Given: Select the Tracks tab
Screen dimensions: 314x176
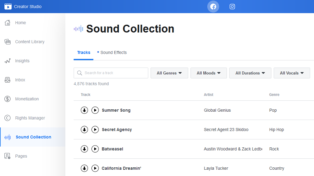Looking at the screenshot, I should 84,53.
